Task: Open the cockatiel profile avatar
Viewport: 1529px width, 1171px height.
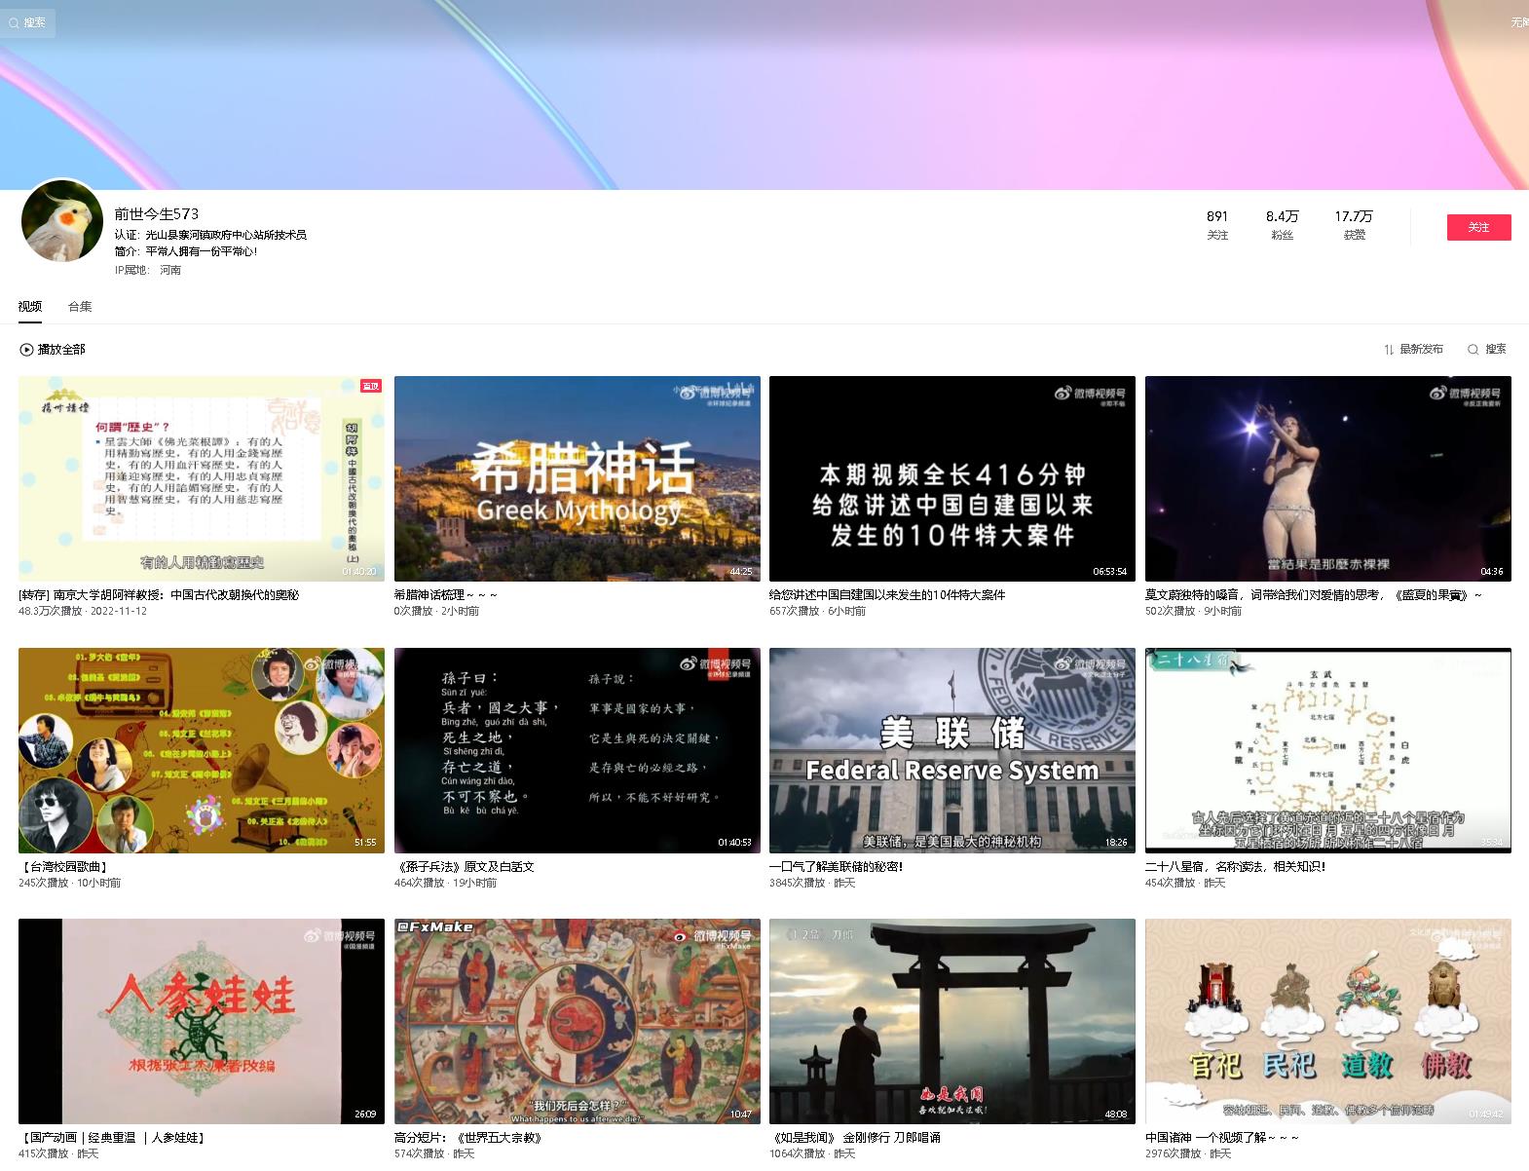Action: [62, 221]
